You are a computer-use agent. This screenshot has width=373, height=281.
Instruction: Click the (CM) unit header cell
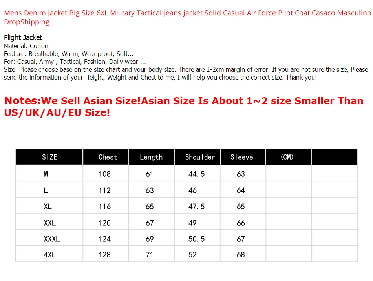tap(287, 157)
